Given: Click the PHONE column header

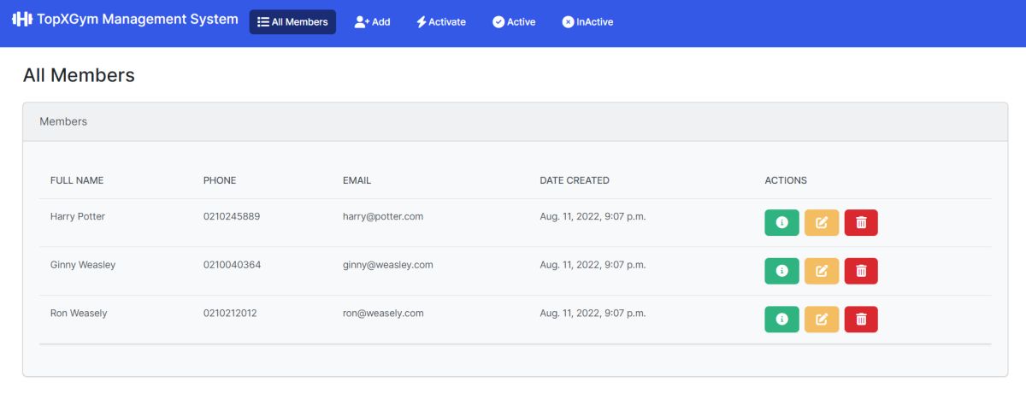Looking at the screenshot, I should [220, 180].
